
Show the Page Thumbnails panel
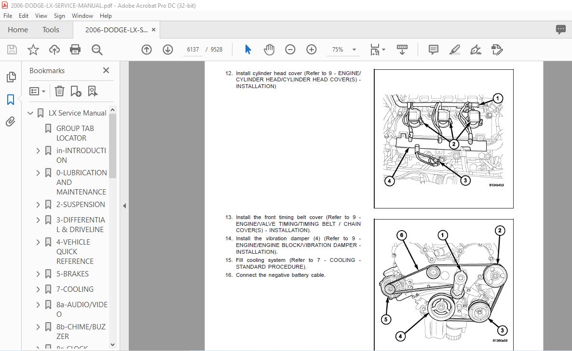click(11, 77)
